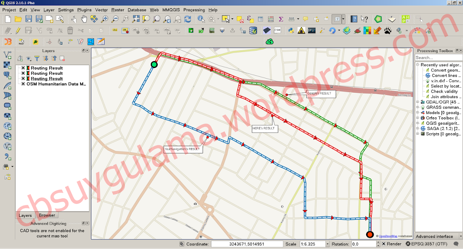The height and width of the screenshot is (249, 463).
Task: Click Add PostGIS Layer elephant icon
Action: click(x=7, y=75)
